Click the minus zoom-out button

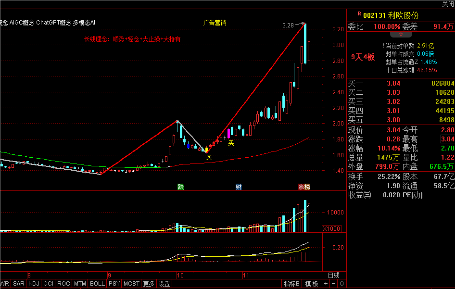click(x=333, y=284)
